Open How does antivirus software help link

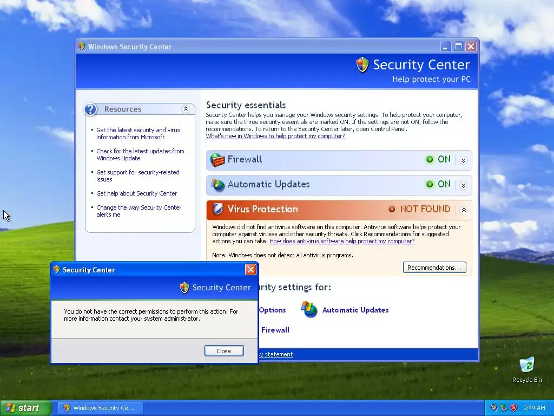tap(342, 241)
